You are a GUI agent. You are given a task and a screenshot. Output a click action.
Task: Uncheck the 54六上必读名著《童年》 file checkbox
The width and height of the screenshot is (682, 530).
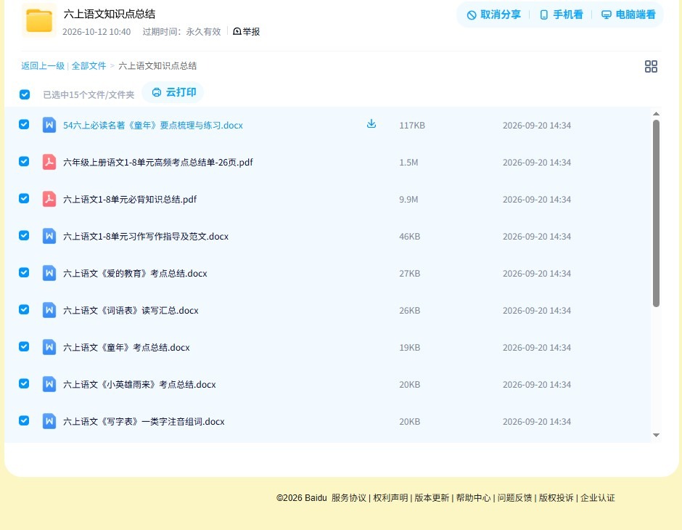click(x=24, y=124)
